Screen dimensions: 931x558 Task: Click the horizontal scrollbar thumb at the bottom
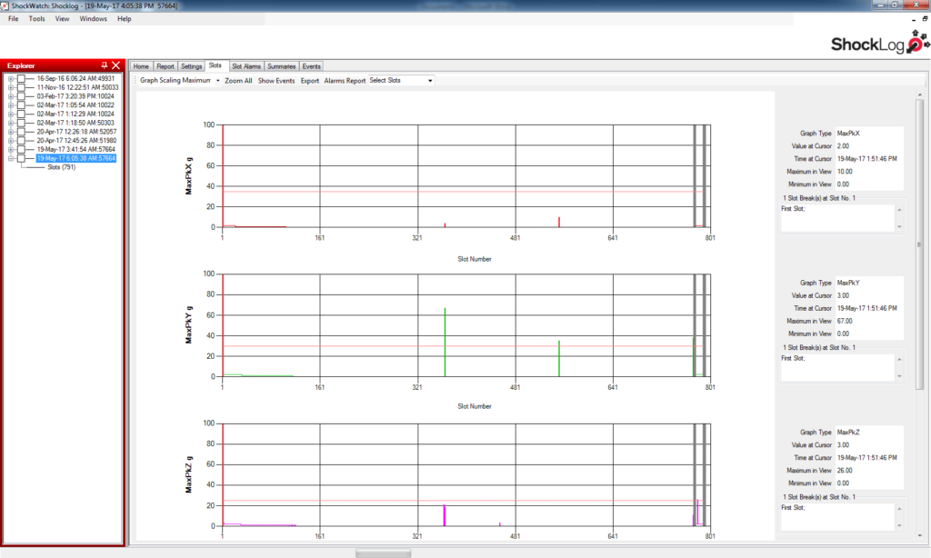tap(383, 553)
